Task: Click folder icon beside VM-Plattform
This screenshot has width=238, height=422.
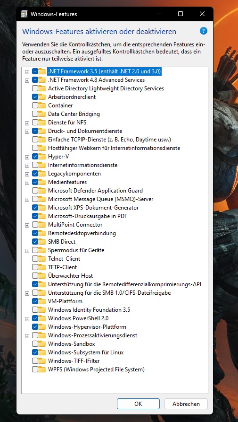Action: pos(42,301)
